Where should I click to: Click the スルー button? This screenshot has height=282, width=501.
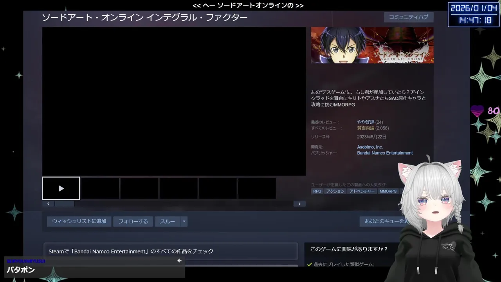click(168, 221)
